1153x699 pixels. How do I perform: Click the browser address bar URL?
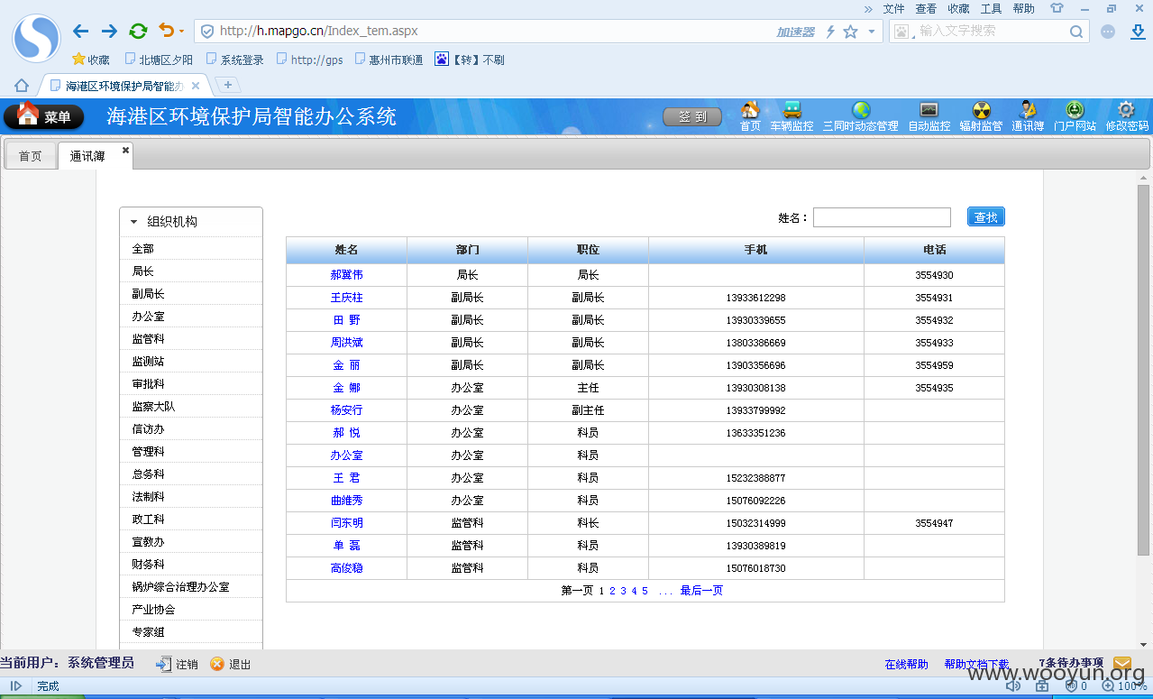pyautogui.click(x=318, y=32)
